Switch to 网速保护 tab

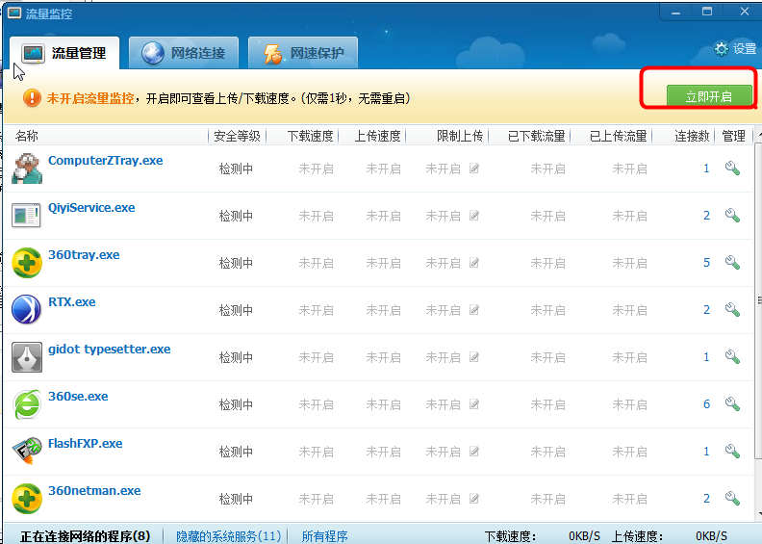tap(303, 53)
